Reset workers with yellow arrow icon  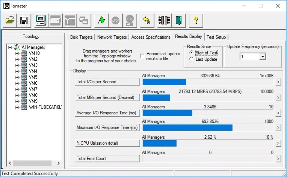click(147, 21)
